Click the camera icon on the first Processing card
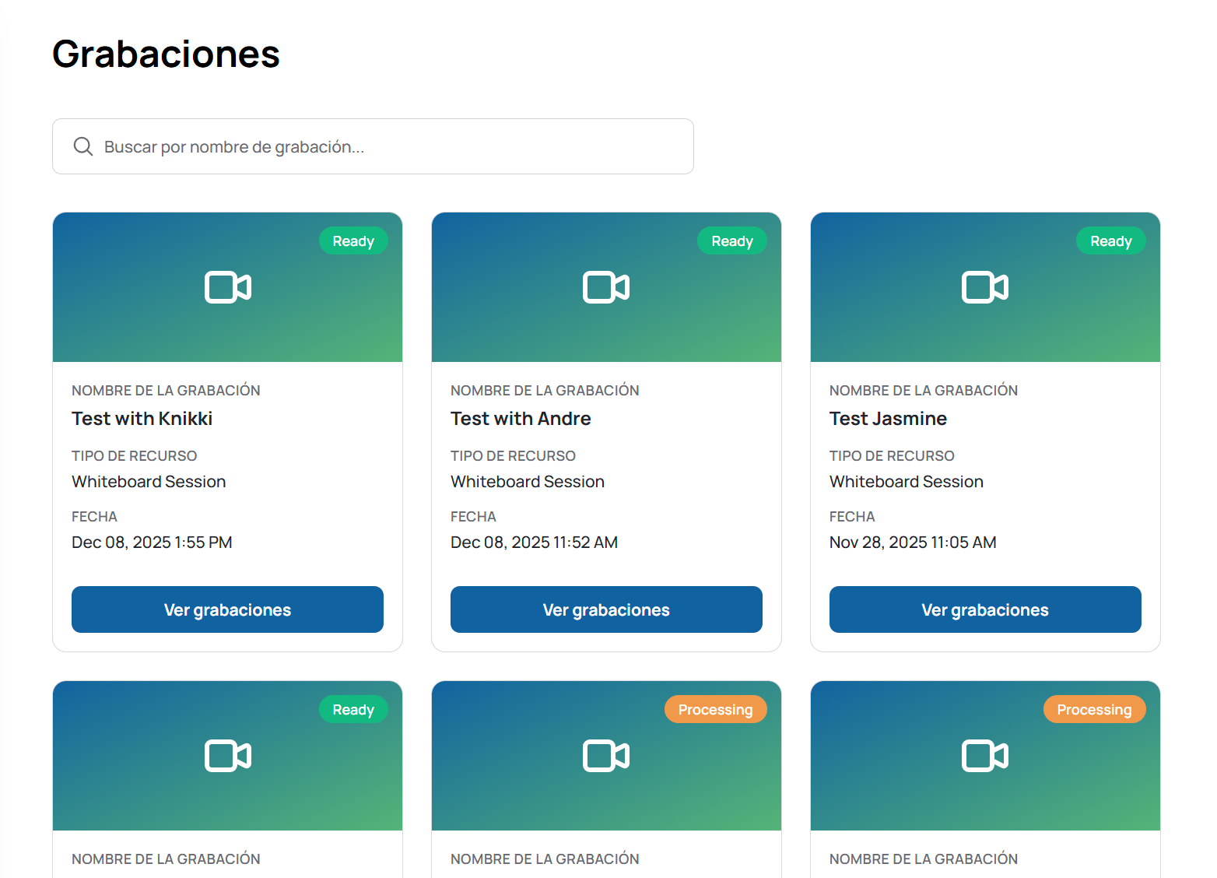 606,755
